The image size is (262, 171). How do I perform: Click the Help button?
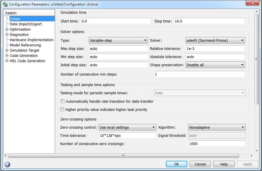point(224,164)
